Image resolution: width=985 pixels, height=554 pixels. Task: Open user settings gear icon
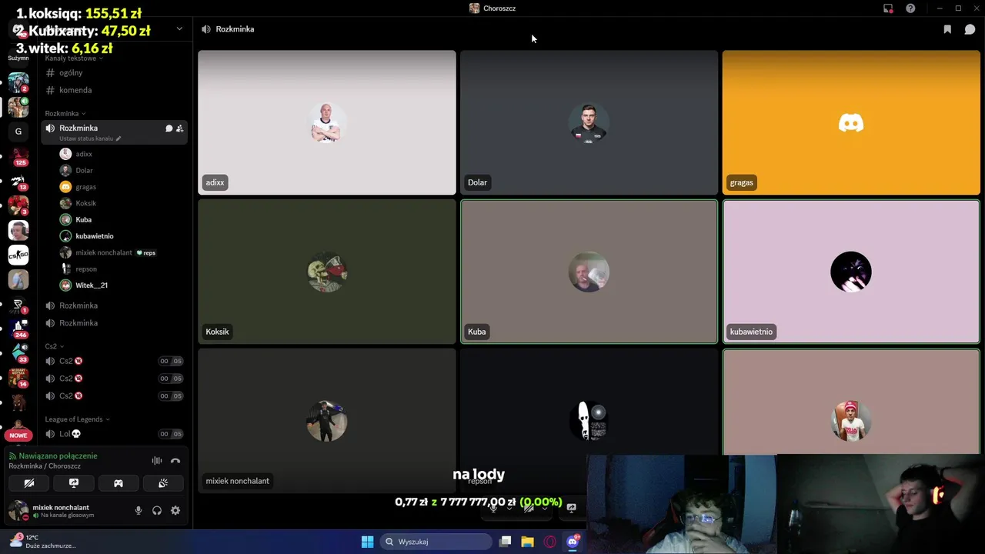(x=175, y=510)
